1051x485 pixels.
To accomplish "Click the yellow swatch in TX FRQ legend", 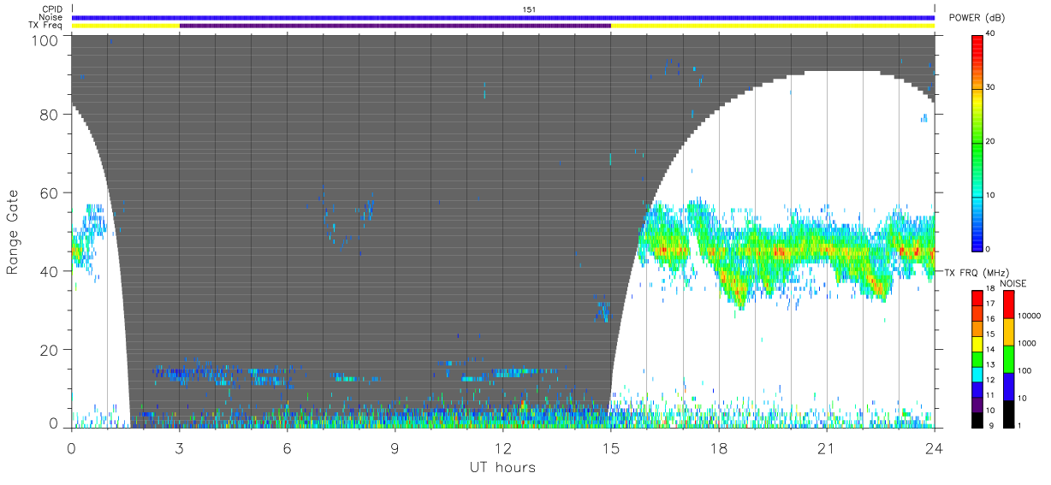I will (977, 343).
